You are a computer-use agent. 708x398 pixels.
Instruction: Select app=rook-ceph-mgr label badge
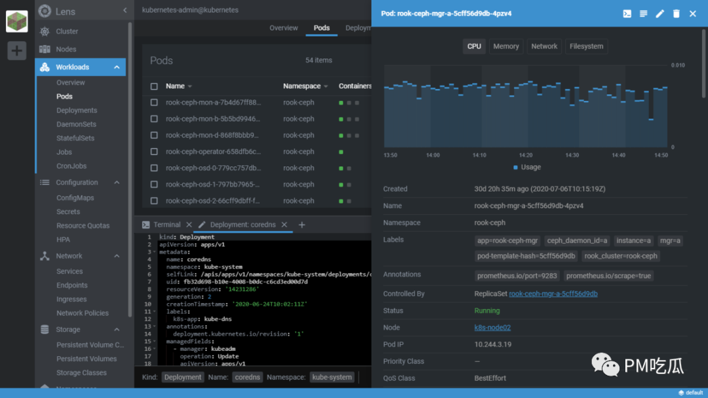pyautogui.click(x=507, y=241)
